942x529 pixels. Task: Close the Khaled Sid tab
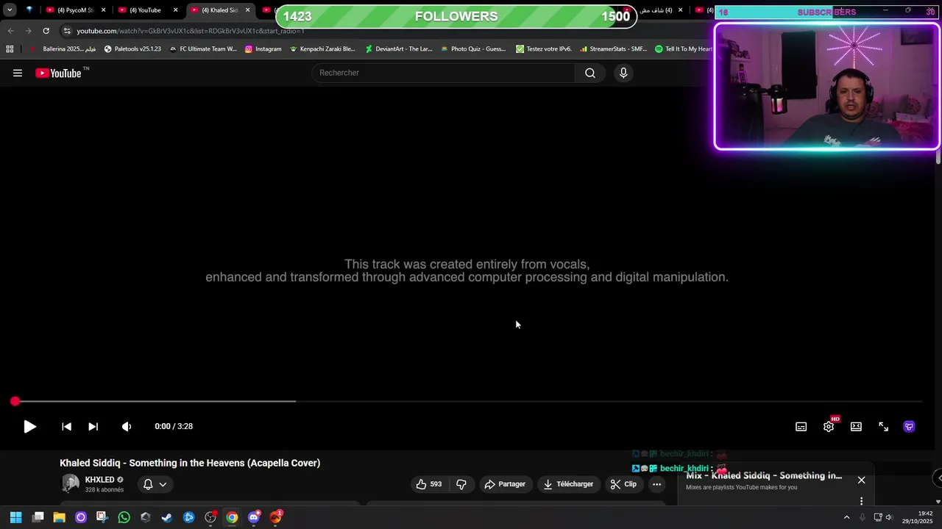click(247, 10)
